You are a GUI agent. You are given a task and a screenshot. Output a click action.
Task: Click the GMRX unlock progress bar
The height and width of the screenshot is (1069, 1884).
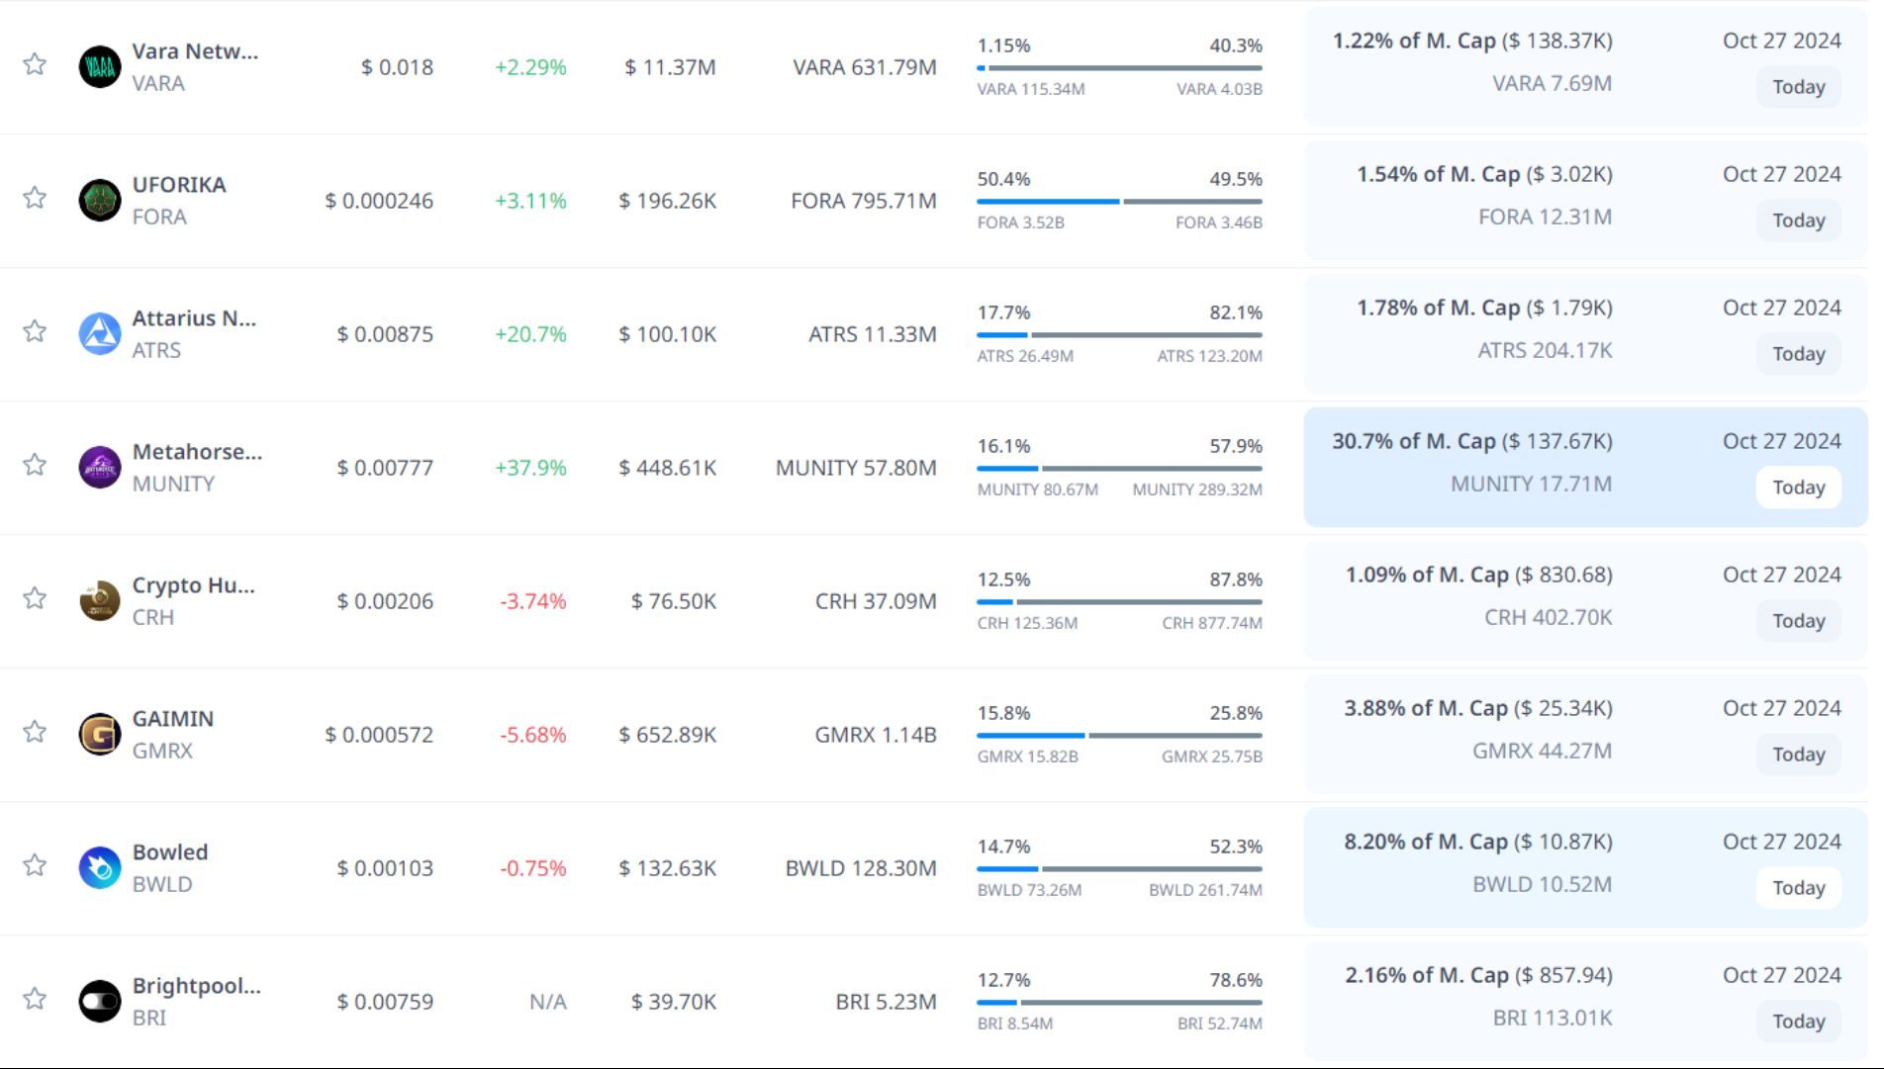click(x=1119, y=736)
